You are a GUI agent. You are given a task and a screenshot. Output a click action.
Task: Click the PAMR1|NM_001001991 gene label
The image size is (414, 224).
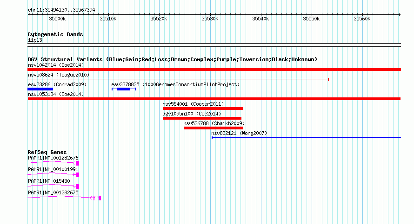[53, 170]
